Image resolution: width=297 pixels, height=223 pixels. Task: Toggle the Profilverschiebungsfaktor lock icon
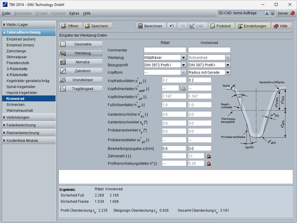pos(208,164)
